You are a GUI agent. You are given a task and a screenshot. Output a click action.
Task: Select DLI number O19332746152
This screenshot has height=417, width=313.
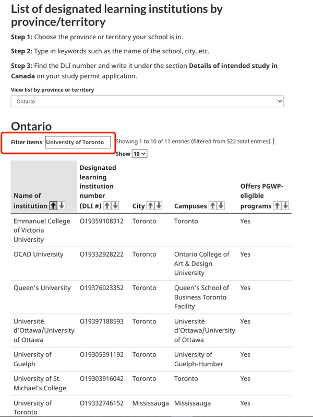(102, 403)
